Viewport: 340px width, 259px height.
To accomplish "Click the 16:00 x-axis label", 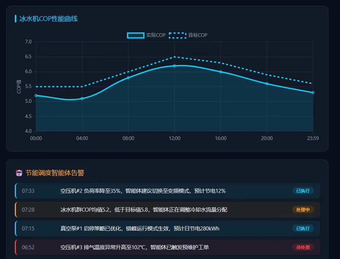I will (x=221, y=139).
